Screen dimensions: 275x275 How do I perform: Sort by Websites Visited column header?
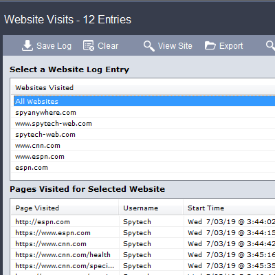click(143, 87)
